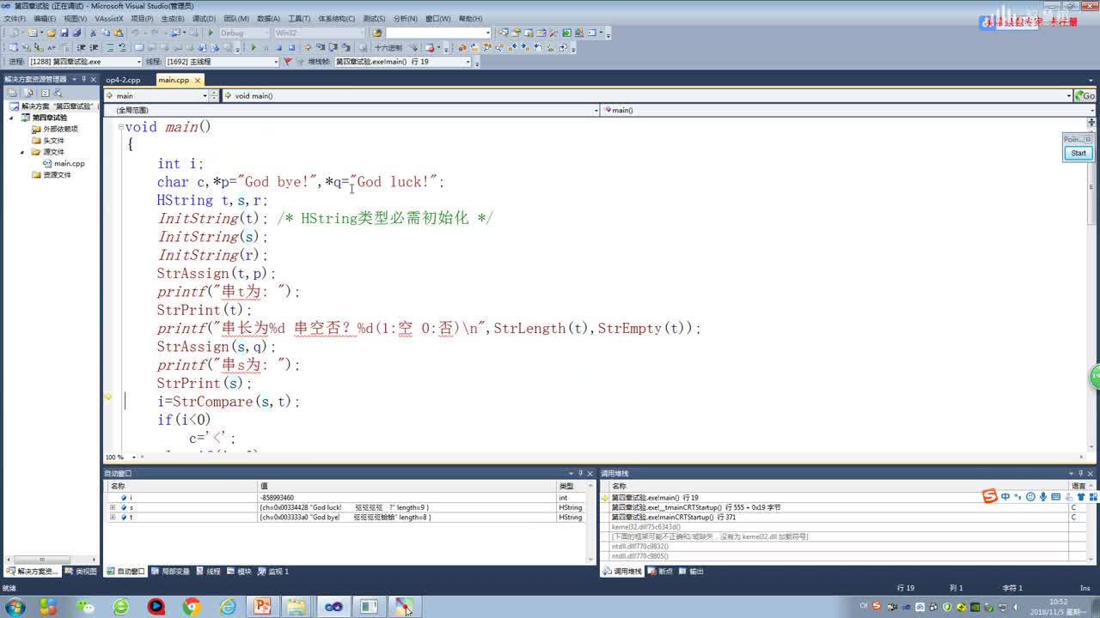The image size is (1100, 618).
Task: Click the Step Over debug icon
Action: (x=333, y=47)
